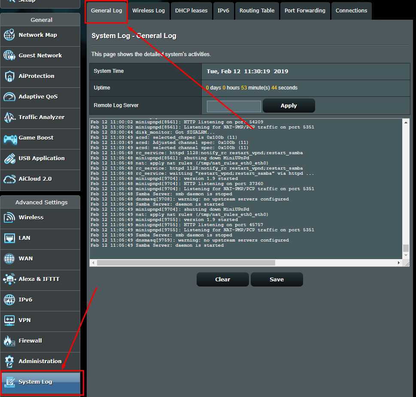Viewport: 416px width, 397px height.
Task: Open the Firewall flame icon
Action: coord(9,341)
